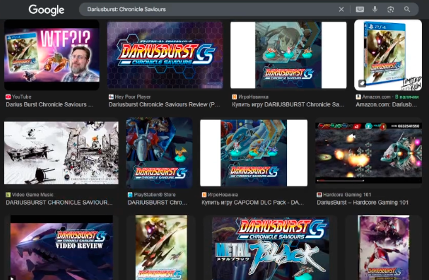Viewport: 429px width, 280px height.
Task: Click Amazon.com source favicon
Action: pyautogui.click(x=358, y=96)
